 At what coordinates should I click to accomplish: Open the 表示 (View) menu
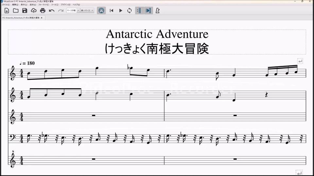tap(24, 4)
